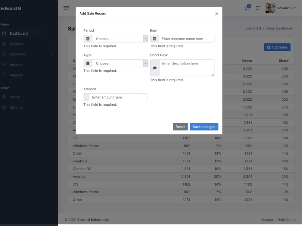Click database icon beside Type field
302x226 pixels.
click(x=88, y=63)
